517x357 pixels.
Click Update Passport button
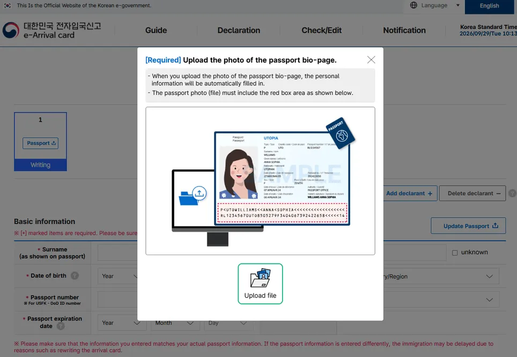point(468,226)
